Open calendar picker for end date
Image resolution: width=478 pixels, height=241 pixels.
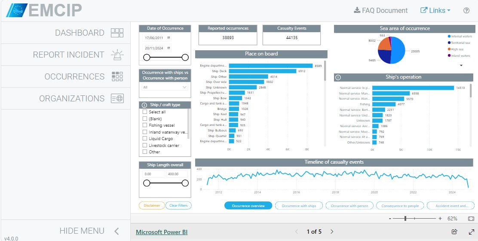click(x=169, y=48)
